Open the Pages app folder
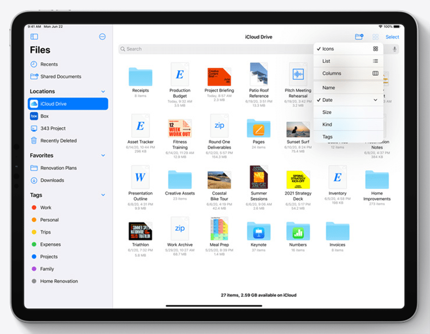This screenshot has width=430, height=334. coord(259,129)
